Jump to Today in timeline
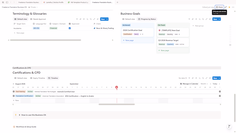The height and width of the screenshot is (133, 236). (215, 84)
